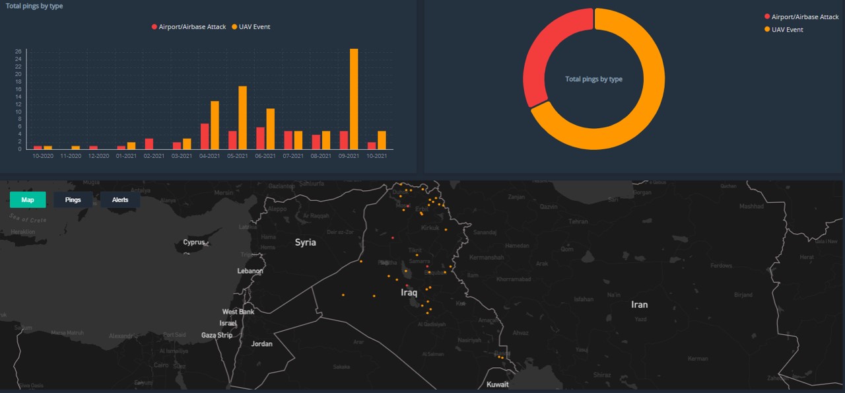The width and height of the screenshot is (845, 393).
Task: Click the red Airport/Airbase Attack bar for 02-2021
Action: tap(149, 143)
